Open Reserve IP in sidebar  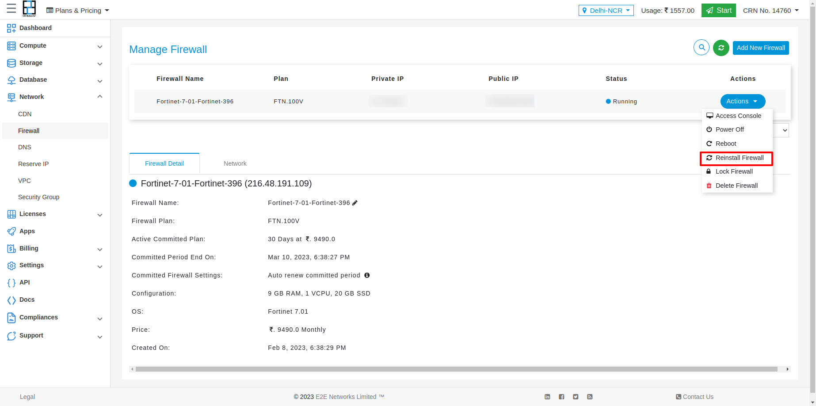[34, 164]
